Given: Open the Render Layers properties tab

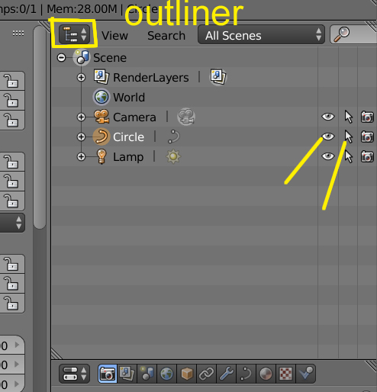Looking at the screenshot, I should click(x=127, y=374).
